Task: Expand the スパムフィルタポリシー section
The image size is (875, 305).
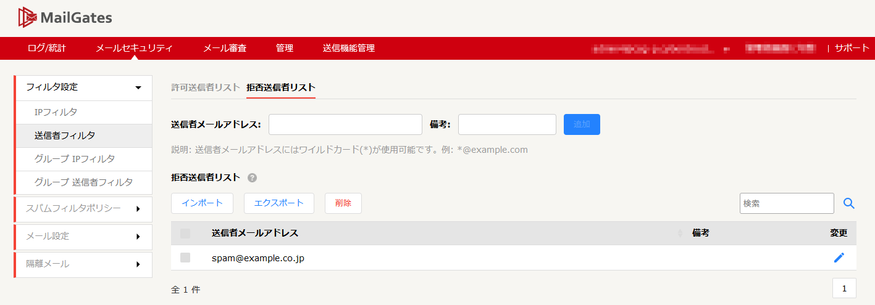Action: point(83,208)
